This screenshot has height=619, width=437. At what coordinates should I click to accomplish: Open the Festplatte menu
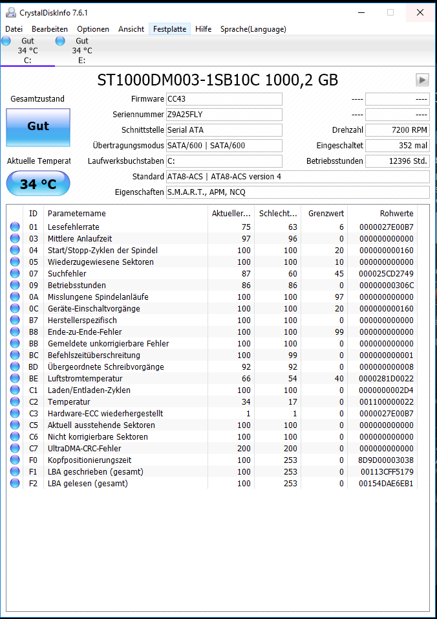click(x=170, y=29)
